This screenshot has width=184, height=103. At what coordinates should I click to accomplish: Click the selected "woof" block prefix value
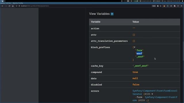139,54
